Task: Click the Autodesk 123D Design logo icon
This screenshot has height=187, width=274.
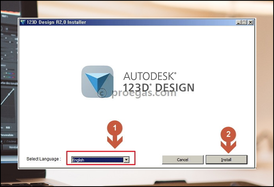Action: [x=97, y=81]
